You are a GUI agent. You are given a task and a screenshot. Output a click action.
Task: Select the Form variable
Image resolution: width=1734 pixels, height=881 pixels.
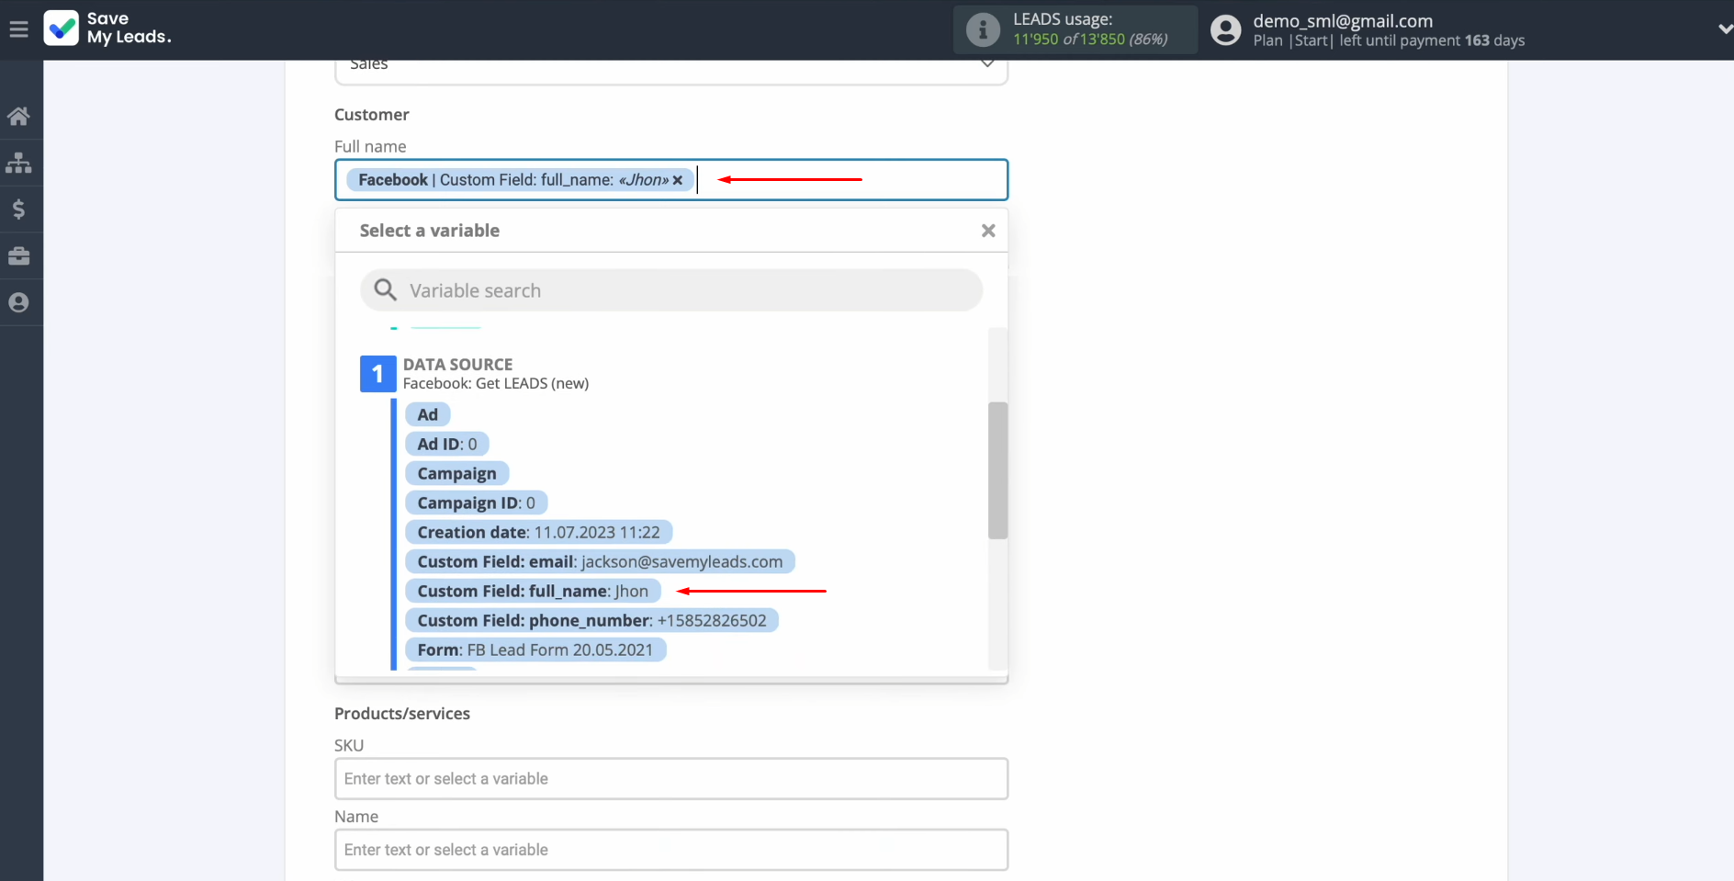[535, 649]
